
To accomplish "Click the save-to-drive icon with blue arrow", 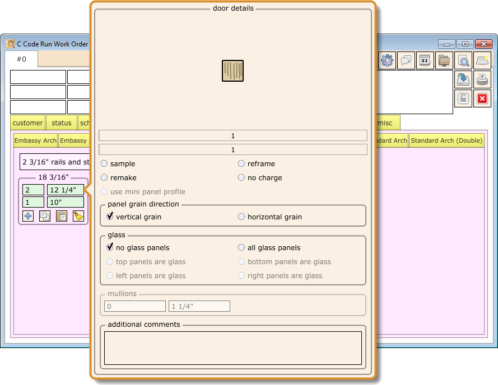I will 463,79.
